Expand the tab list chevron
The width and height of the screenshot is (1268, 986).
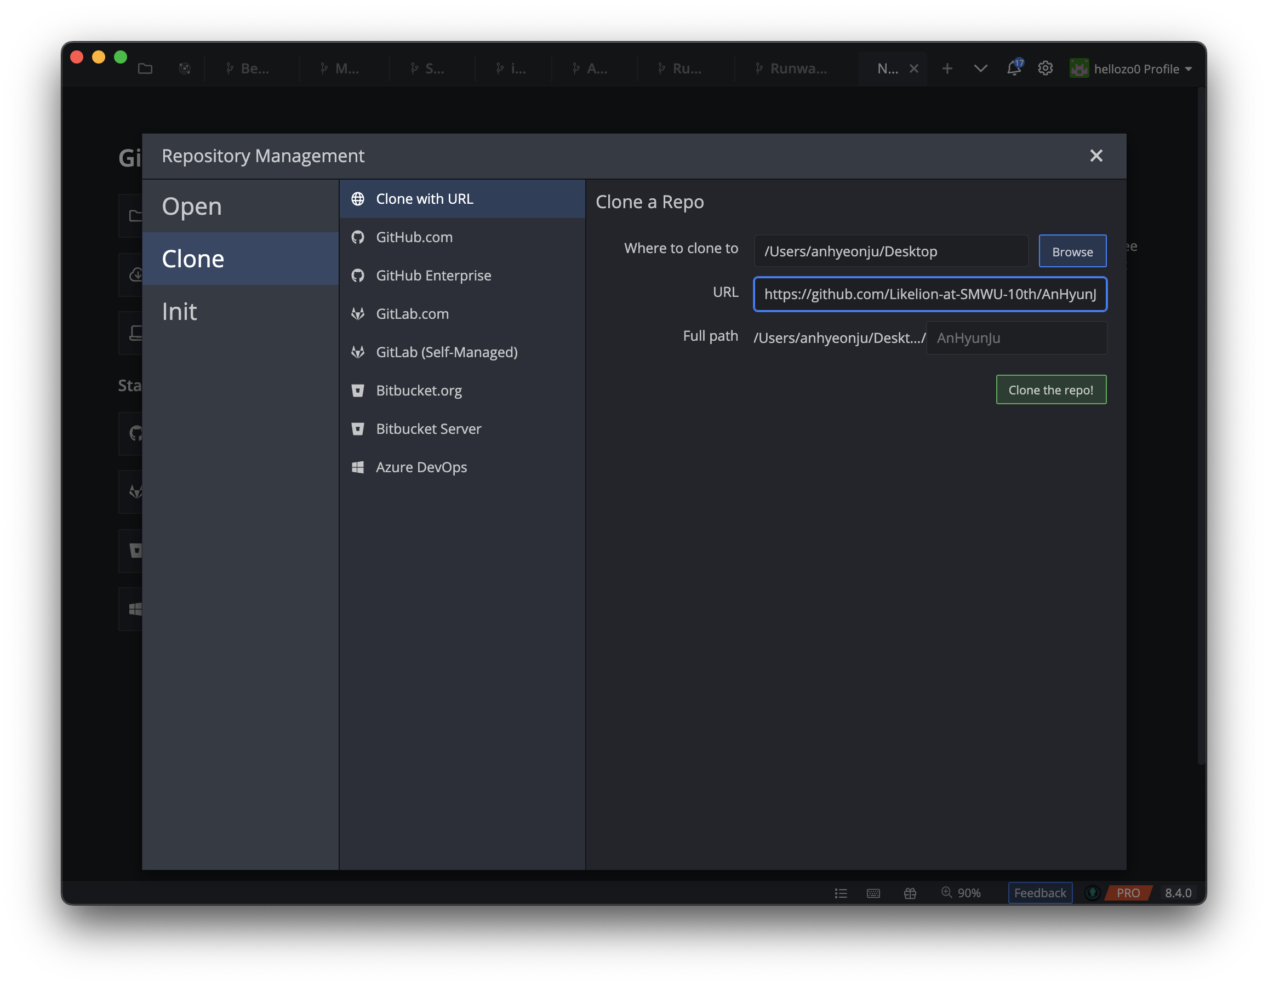click(981, 68)
